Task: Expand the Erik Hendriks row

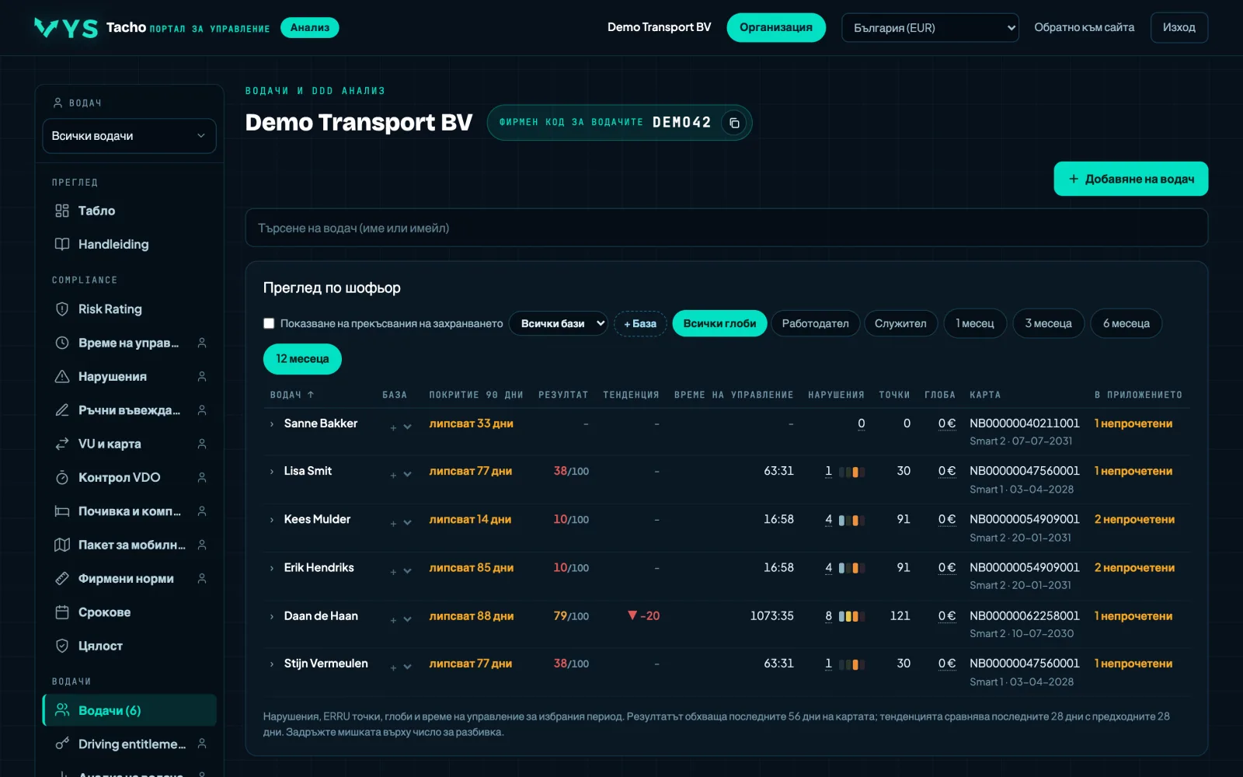Action: (x=272, y=568)
